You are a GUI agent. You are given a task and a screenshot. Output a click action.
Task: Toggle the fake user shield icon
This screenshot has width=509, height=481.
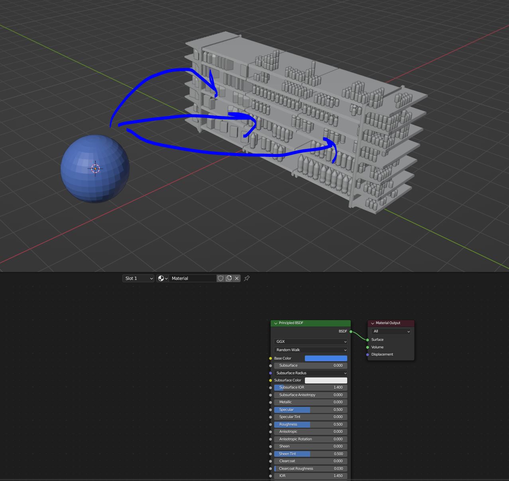[x=221, y=278]
